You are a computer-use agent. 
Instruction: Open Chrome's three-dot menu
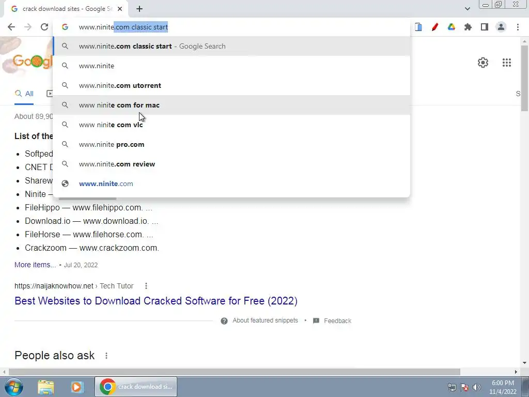[518, 27]
